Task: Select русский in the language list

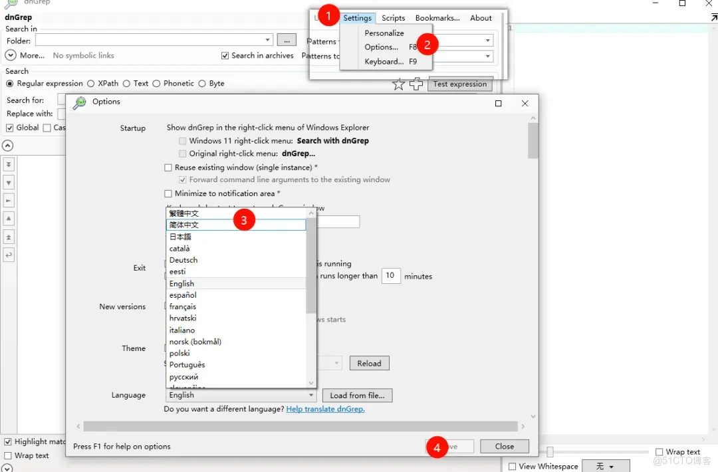Action: point(236,377)
